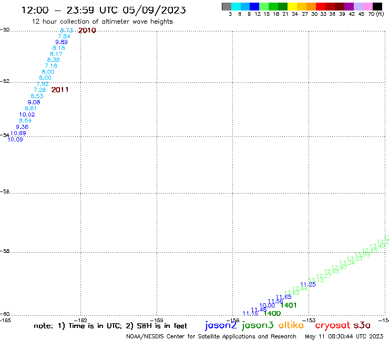Click the NOAA/NESDIS Center credit line
Viewport: 389px width, 341px height.
coord(211,336)
